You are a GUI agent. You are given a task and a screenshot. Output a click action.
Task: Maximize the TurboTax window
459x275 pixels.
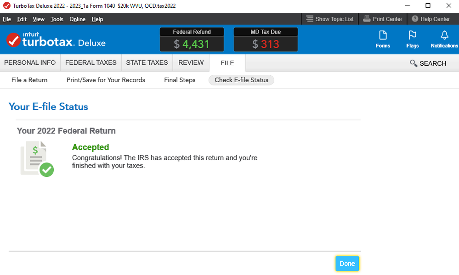[428, 6]
